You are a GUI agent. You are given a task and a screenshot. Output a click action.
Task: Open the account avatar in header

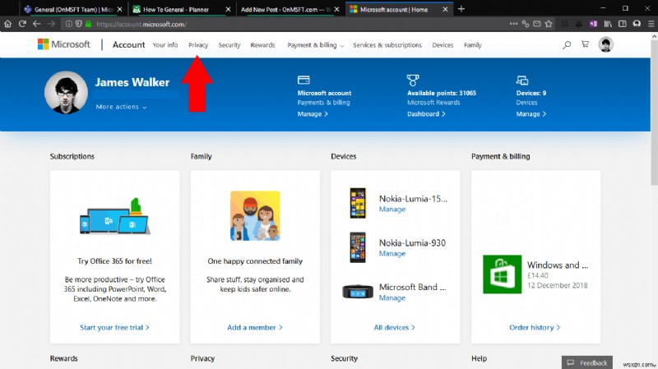605,44
